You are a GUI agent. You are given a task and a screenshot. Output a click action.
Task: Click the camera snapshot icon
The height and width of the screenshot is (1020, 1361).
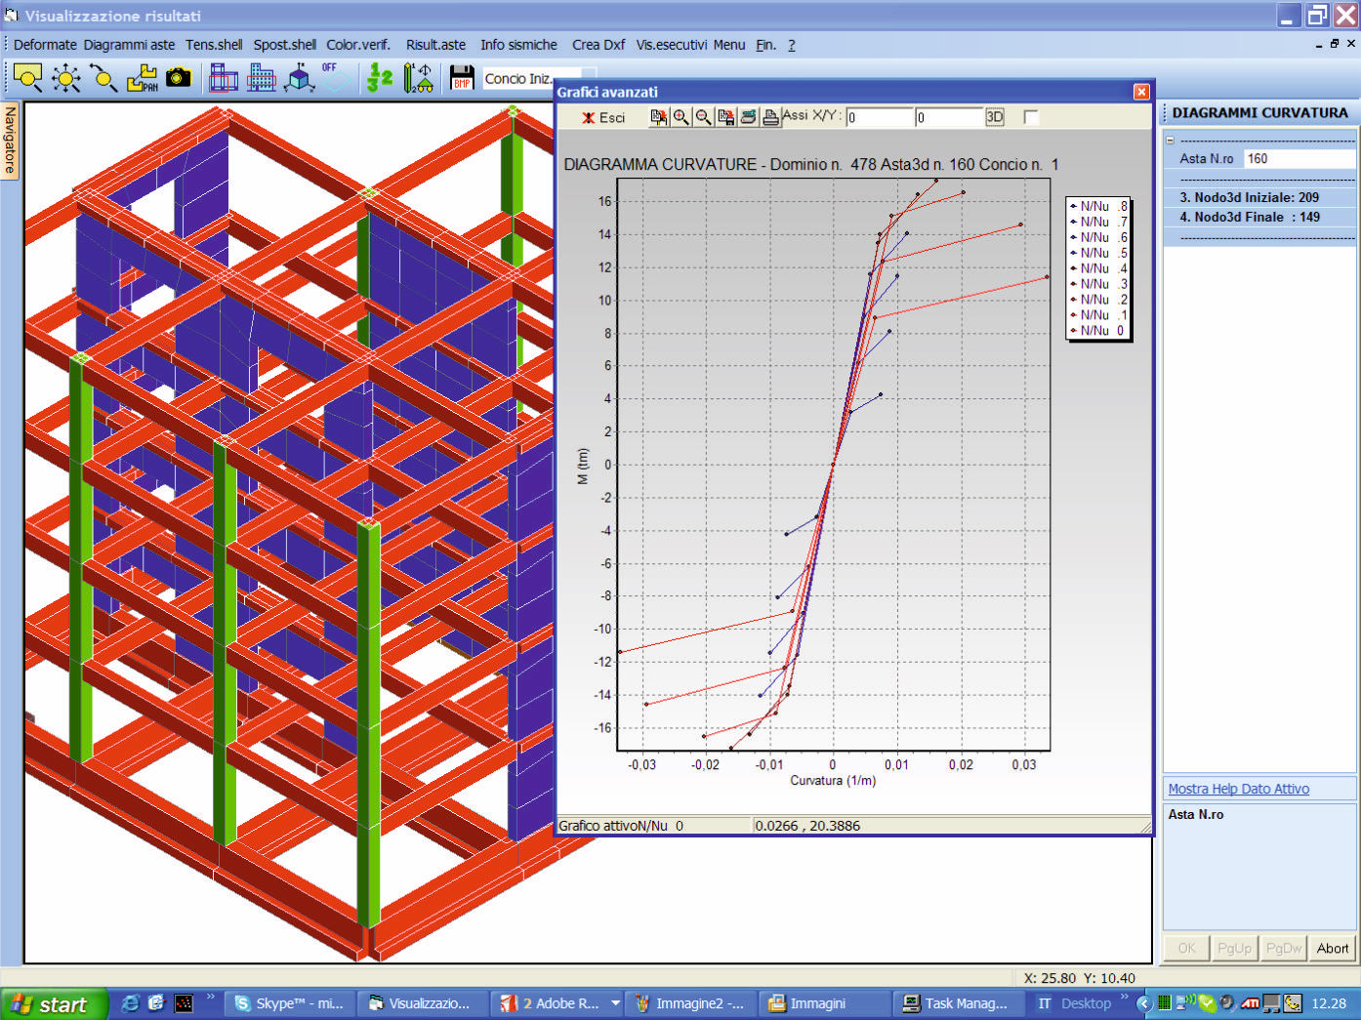(179, 78)
